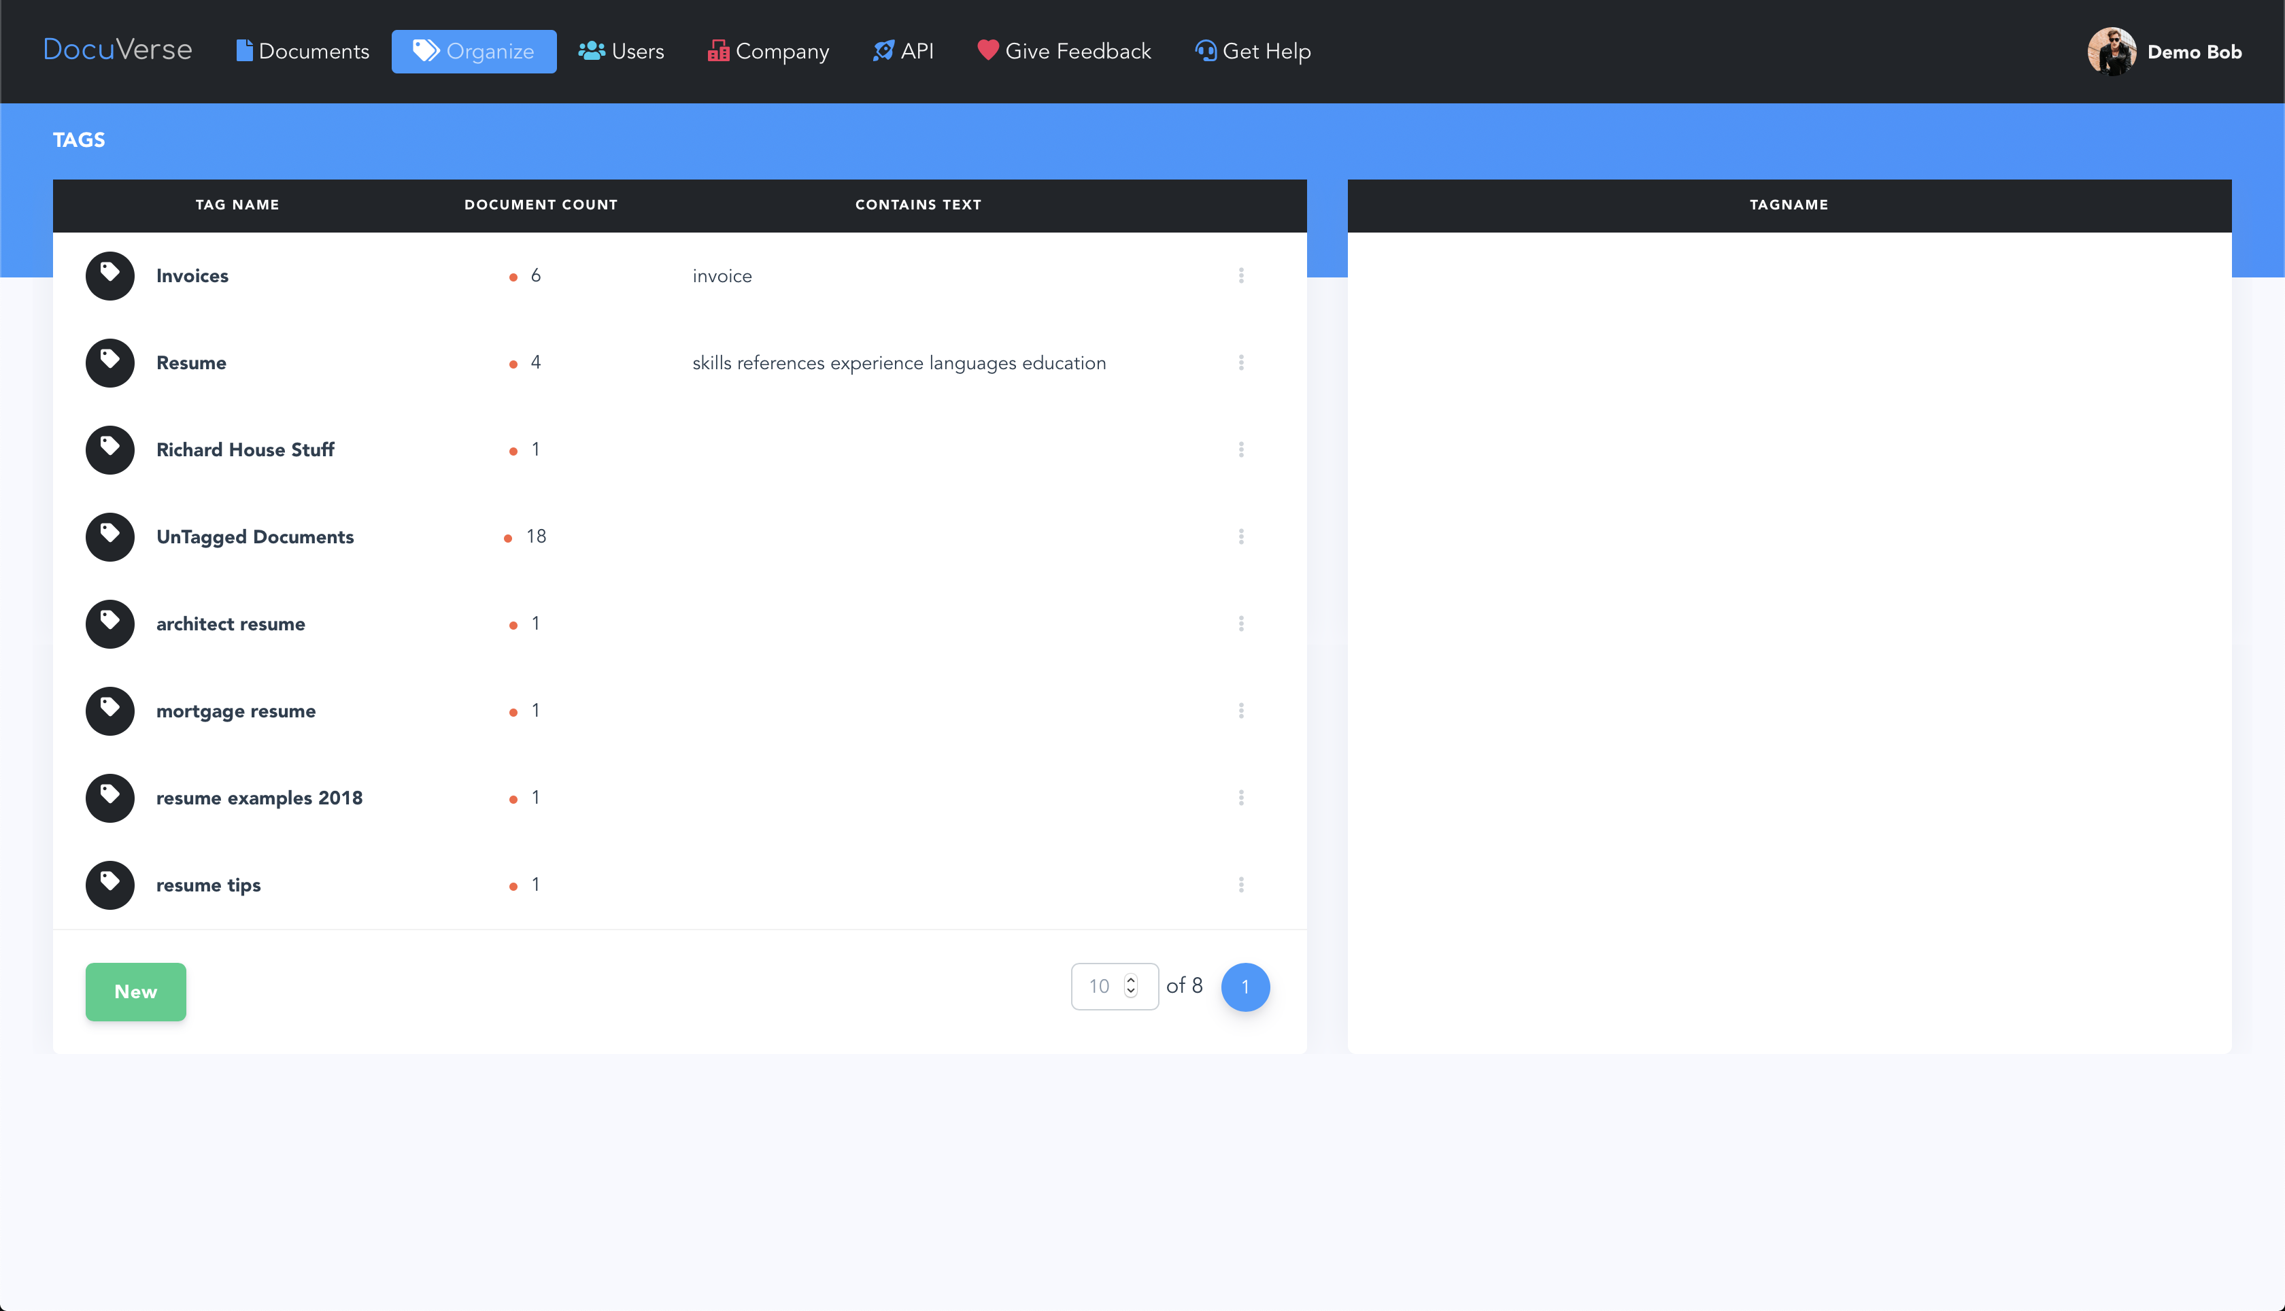Viewport: 2285px width, 1311px height.
Task: Click the page size stepper arrows
Action: pos(1131,986)
